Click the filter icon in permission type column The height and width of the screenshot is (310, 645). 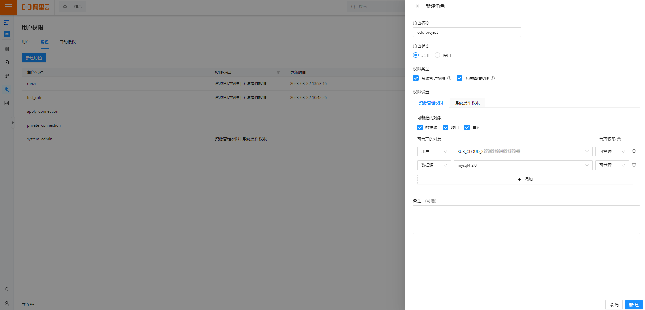point(278,72)
